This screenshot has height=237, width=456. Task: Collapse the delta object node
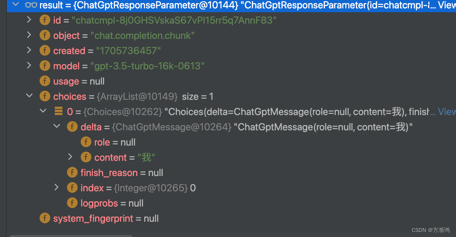pyautogui.click(x=57, y=127)
